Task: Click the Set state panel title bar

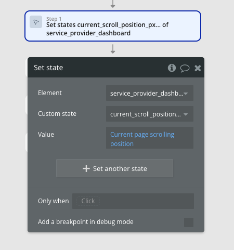Action: coord(116,68)
